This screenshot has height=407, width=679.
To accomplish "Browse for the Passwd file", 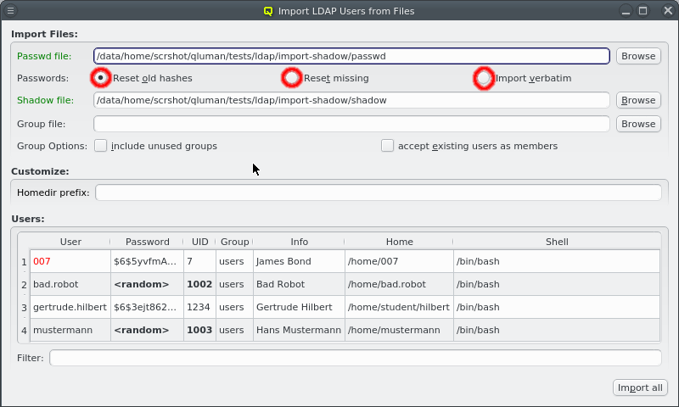I will click(x=638, y=56).
